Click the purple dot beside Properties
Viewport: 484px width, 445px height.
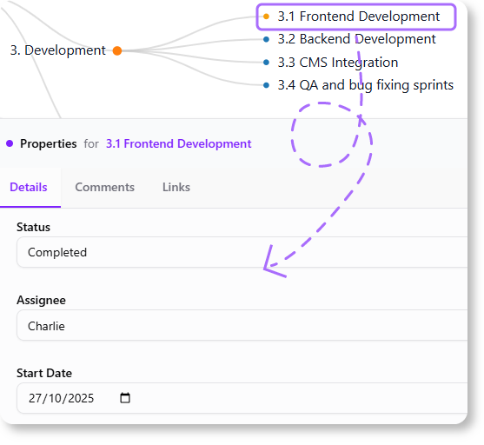[x=10, y=143]
